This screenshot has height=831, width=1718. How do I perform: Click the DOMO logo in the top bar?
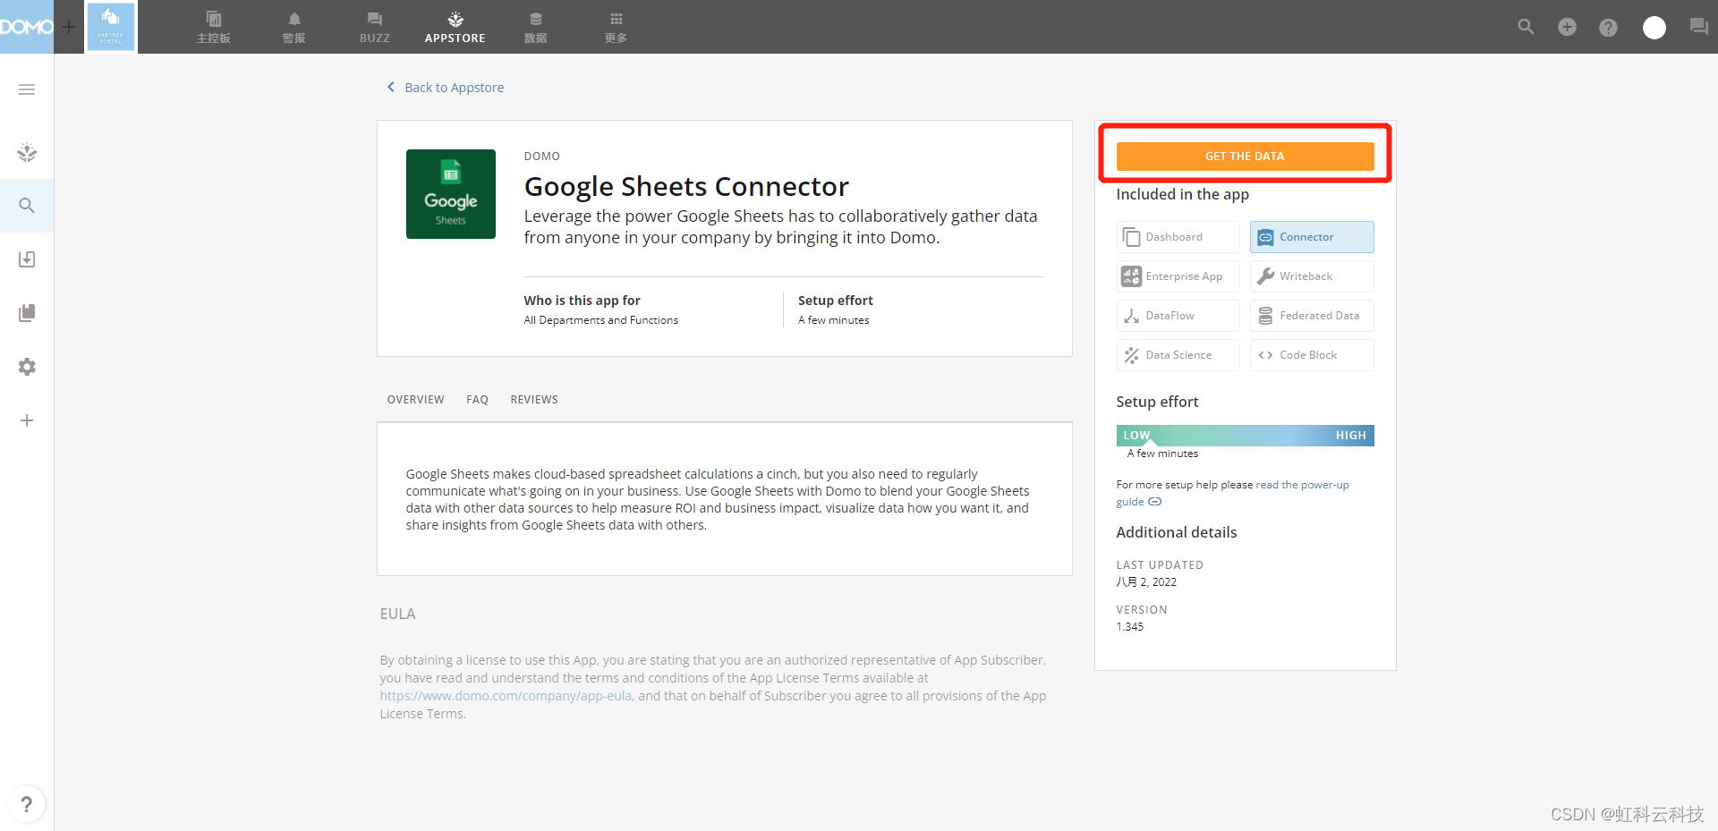(x=26, y=27)
